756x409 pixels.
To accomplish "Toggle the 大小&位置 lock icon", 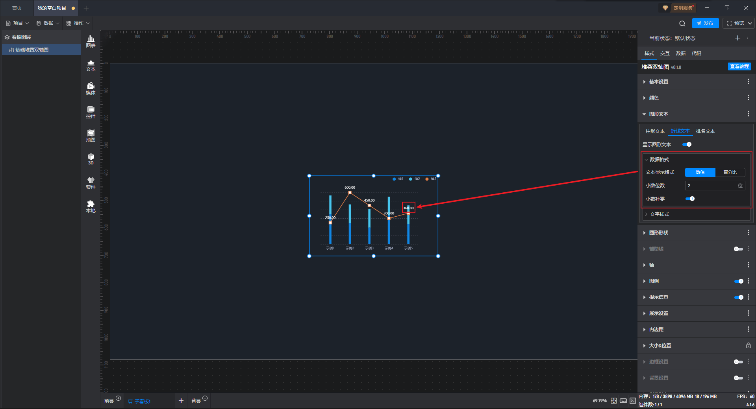I will coord(748,345).
